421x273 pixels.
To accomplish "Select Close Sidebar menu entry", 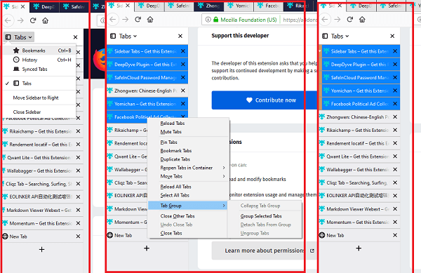I will (x=39, y=112).
